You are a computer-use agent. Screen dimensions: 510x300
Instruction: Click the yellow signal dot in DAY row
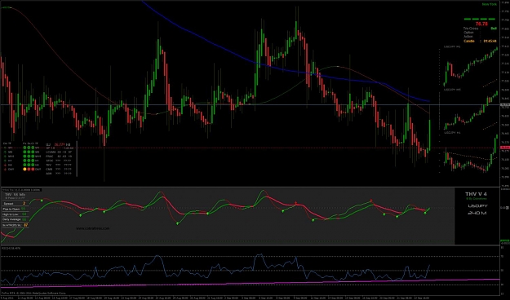tap(24, 169)
